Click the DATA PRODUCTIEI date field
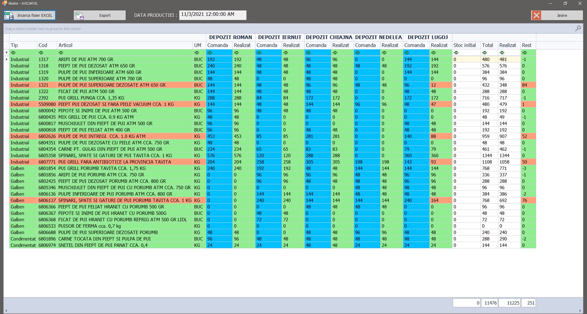 coord(213,15)
